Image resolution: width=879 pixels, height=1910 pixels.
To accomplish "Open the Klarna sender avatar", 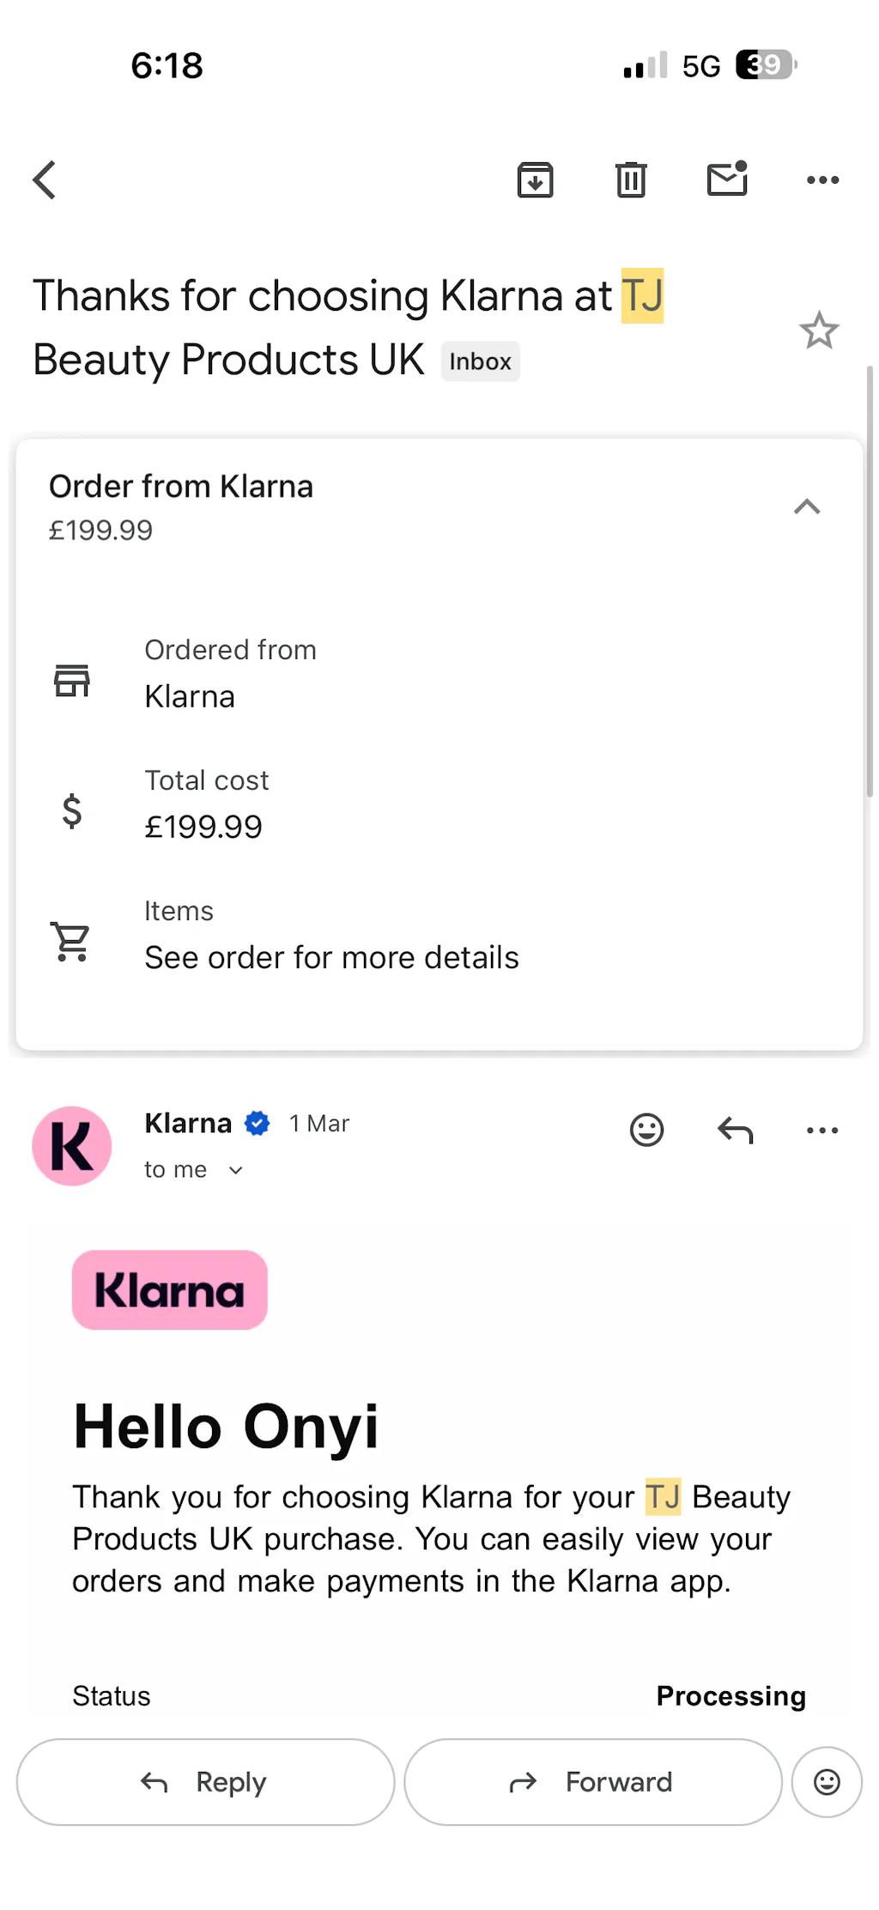I will pyautogui.click(x=72, y=1146).
